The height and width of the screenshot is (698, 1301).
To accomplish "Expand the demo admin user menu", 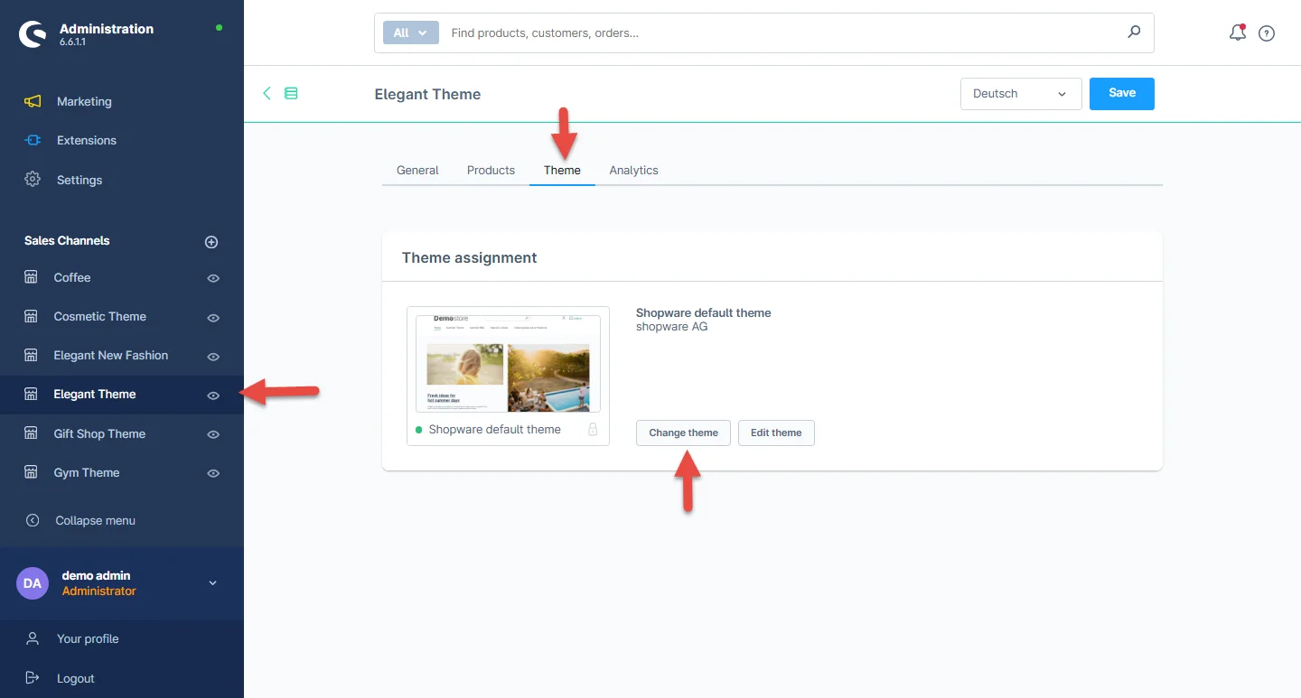I will [x=213, y=583].
